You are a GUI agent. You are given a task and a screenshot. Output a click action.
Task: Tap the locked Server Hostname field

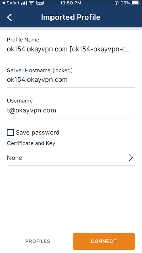point(71,80)
